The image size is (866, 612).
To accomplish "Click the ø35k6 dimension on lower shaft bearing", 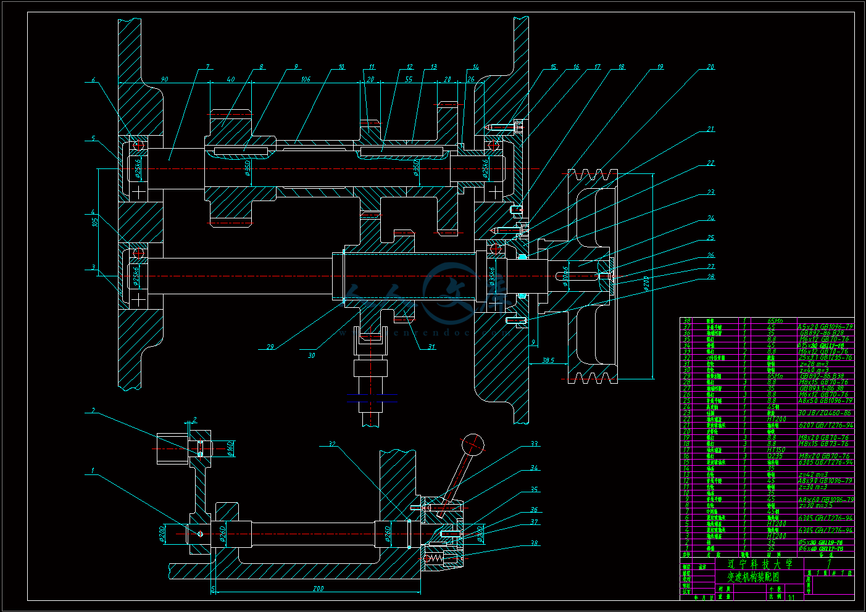I will click(x=493, y=276).
